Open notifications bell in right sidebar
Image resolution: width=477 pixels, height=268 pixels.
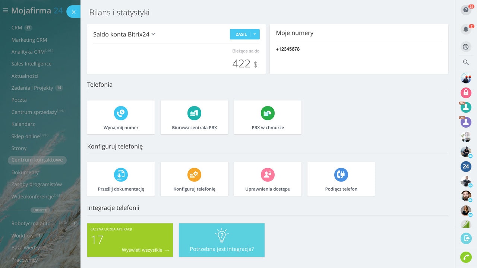[466, 29]
